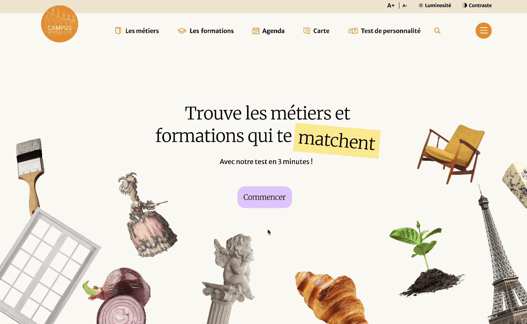Click the graduation cap icon

[182, 31]
